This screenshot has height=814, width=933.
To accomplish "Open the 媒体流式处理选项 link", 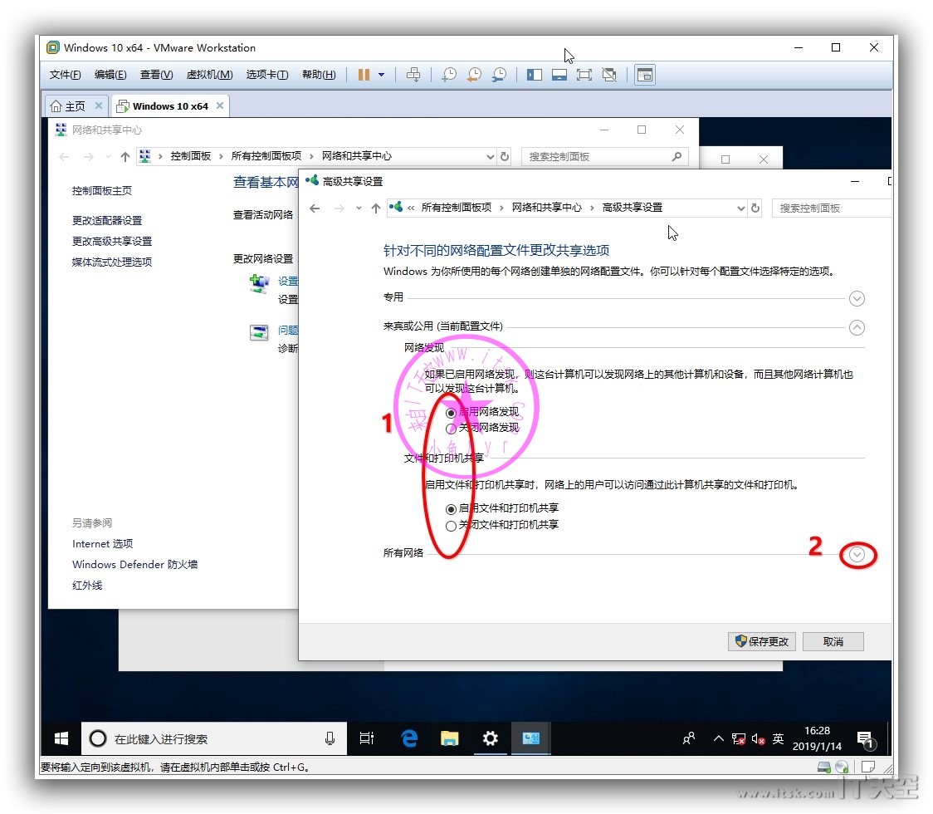I will pos(112,262).
